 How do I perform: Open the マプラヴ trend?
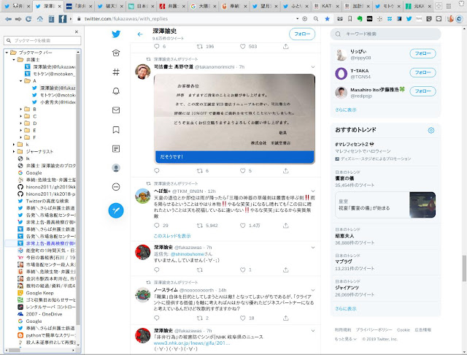[x=385, y=262]
